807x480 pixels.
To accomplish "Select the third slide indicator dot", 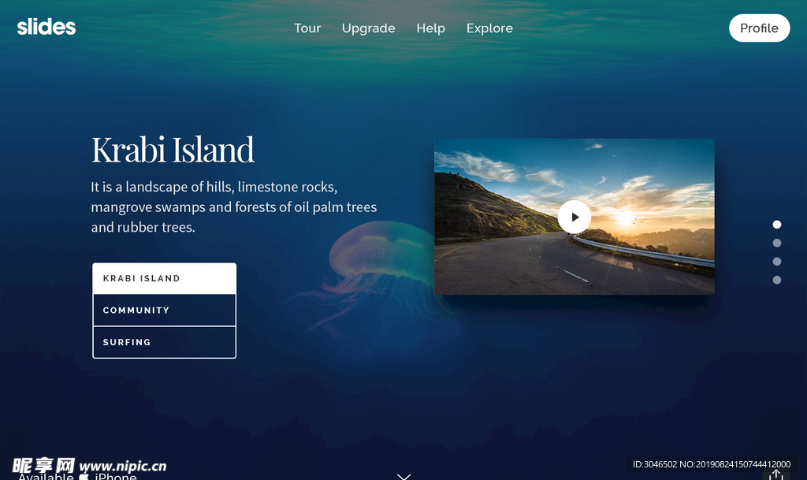I will pos(777,262).
